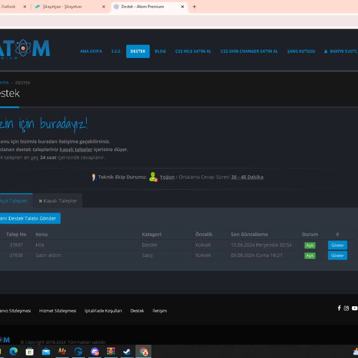Click the Açık status badge for ticket 37897
Image resolution: width=358 pixels, height=358 pixels.
[x=310, y=245]
